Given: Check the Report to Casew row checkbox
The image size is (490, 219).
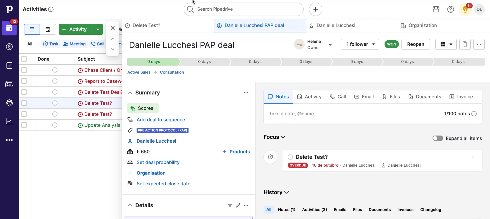Looking at the screenshot, I should pos(24,81).
